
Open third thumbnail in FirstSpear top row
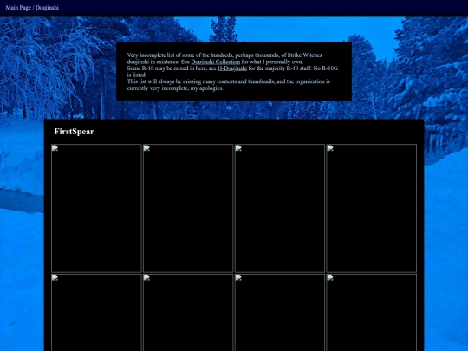pos(280,208)
